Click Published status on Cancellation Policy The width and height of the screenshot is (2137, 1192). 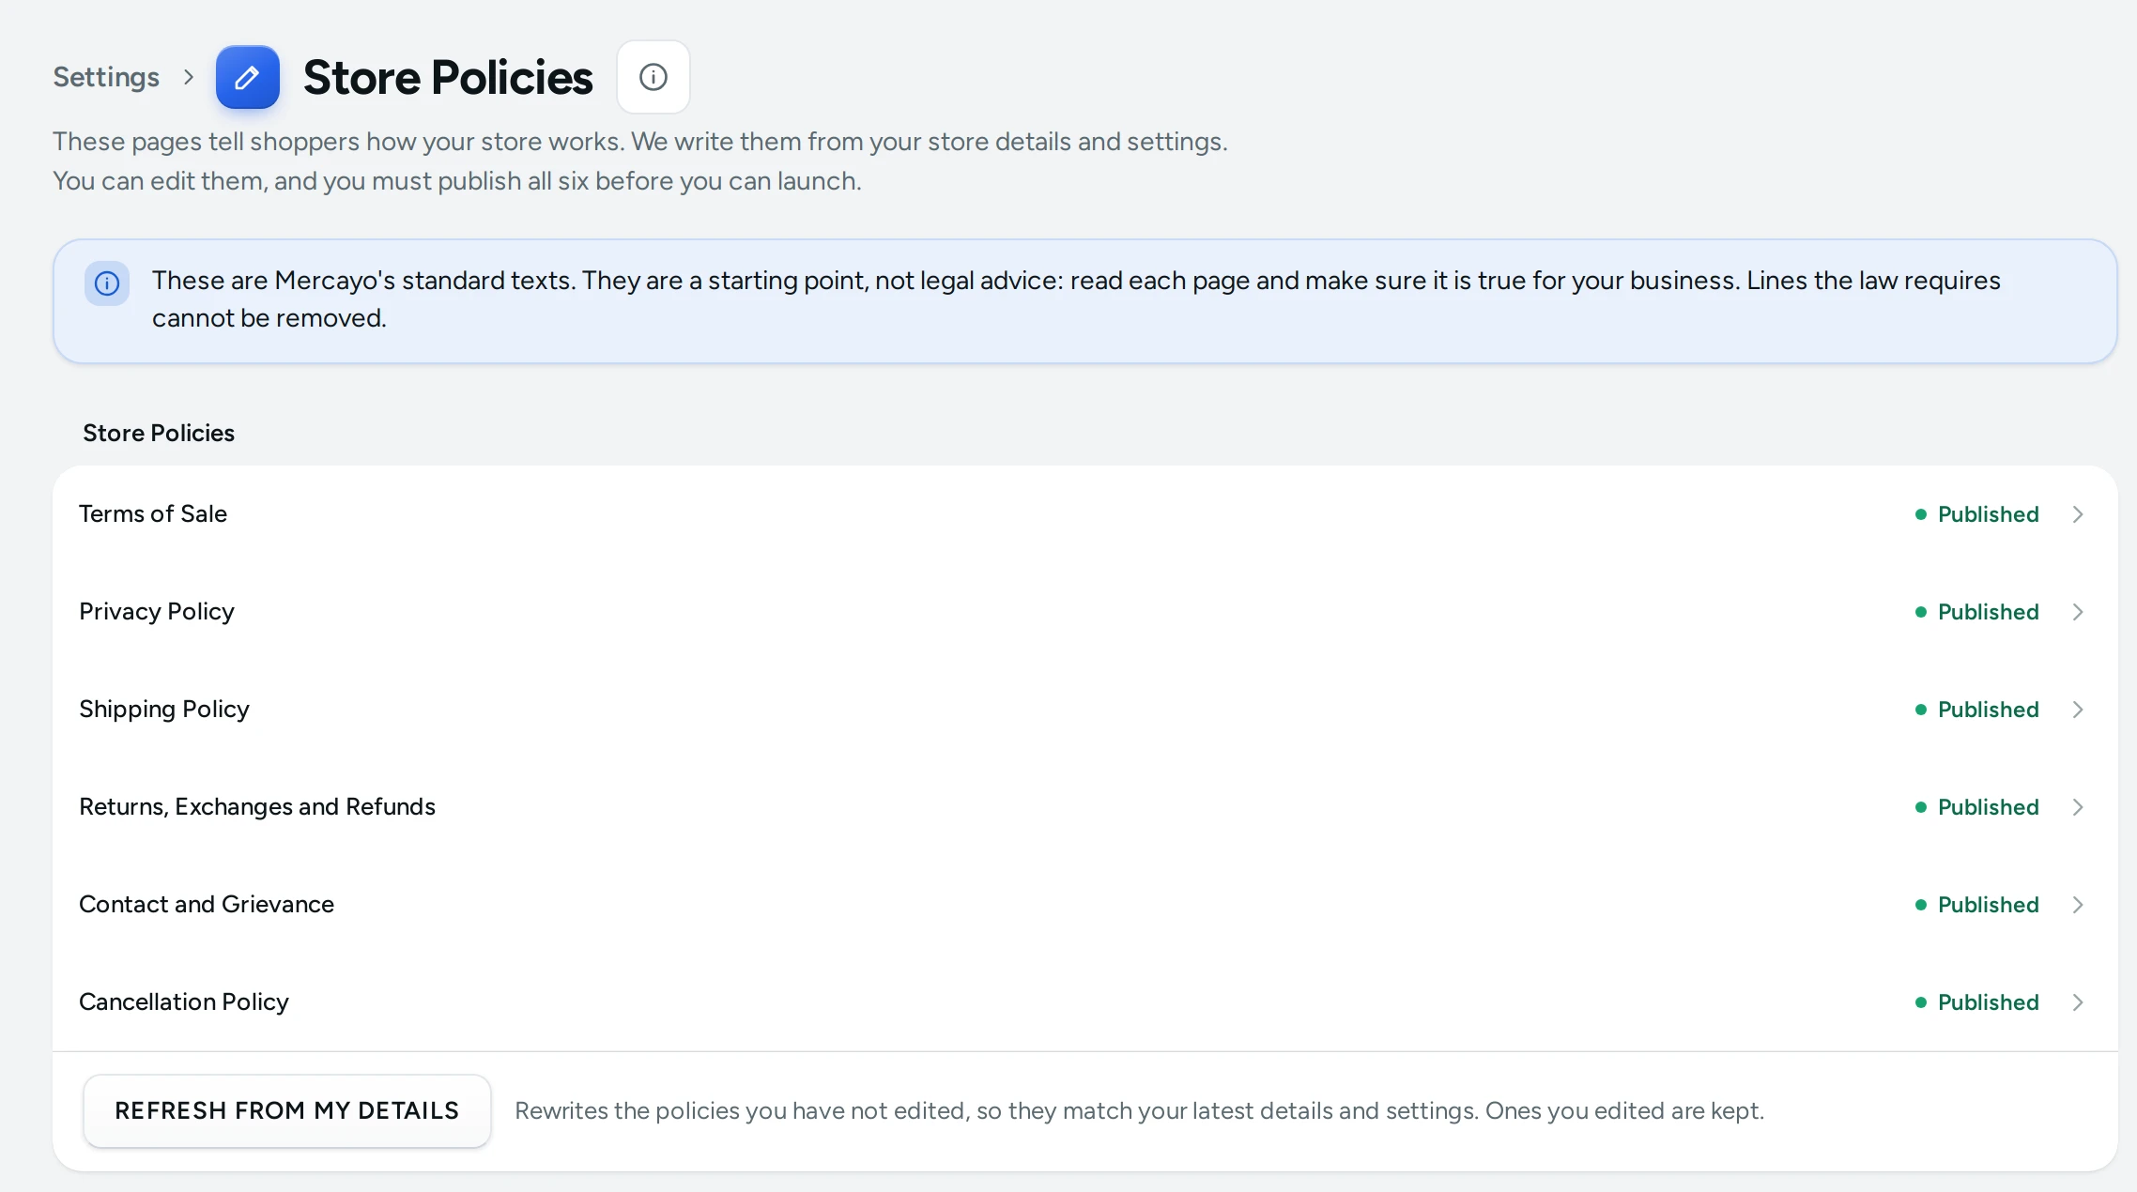coord(1976,1002)
